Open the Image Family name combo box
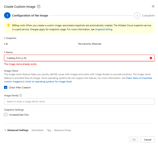 coord(79,102)
